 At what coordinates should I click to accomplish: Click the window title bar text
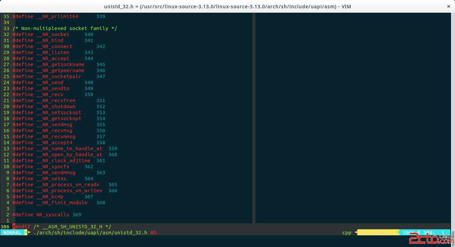(227, 6)
